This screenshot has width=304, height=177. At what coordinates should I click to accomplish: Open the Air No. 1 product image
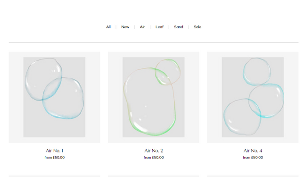click(x=55, y=97)
